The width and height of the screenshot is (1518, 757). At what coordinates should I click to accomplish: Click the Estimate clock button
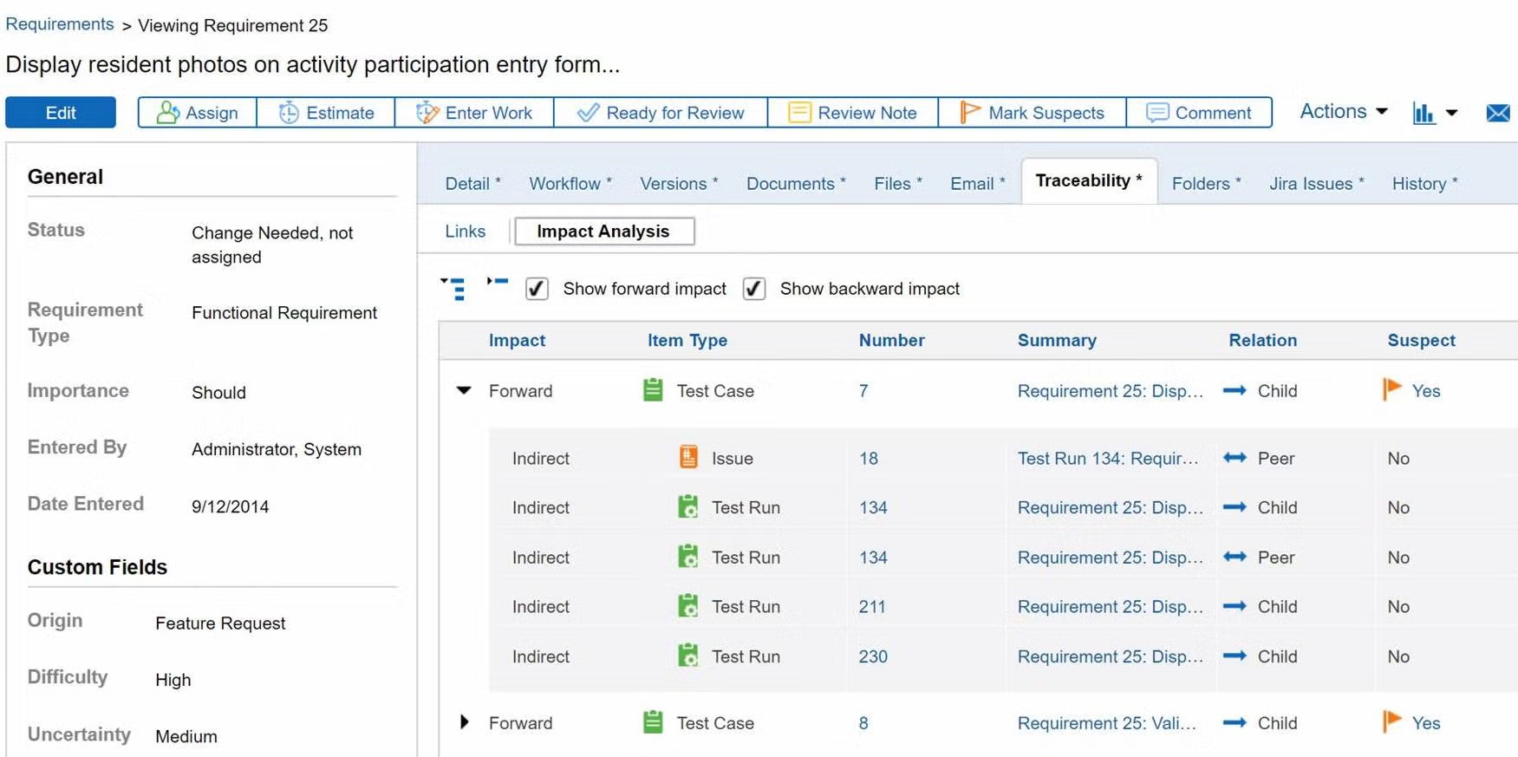point(326,113)
